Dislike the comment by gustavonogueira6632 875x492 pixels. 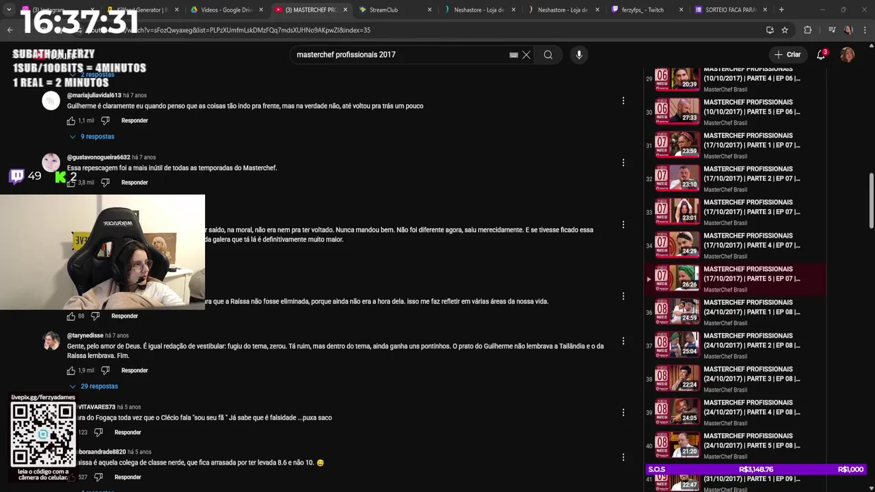coord(105,182)
